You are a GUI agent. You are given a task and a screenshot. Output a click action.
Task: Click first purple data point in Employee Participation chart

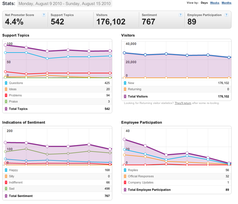click(x=124, y=139)
